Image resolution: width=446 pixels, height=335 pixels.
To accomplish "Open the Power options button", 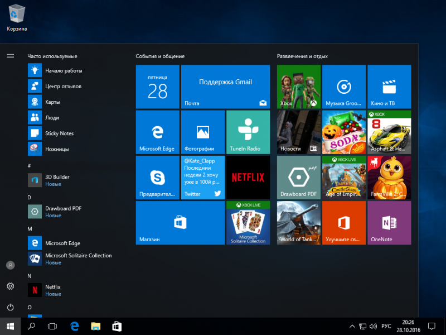I will point(11,307).
